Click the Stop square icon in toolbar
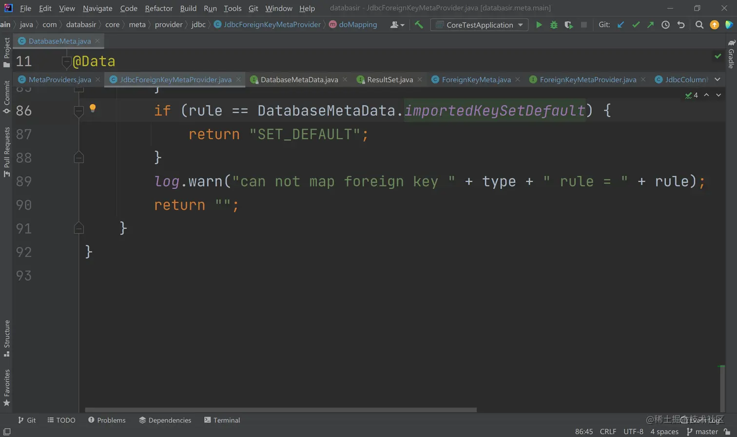Screen dimensions: 737x437 click(583, 25)
